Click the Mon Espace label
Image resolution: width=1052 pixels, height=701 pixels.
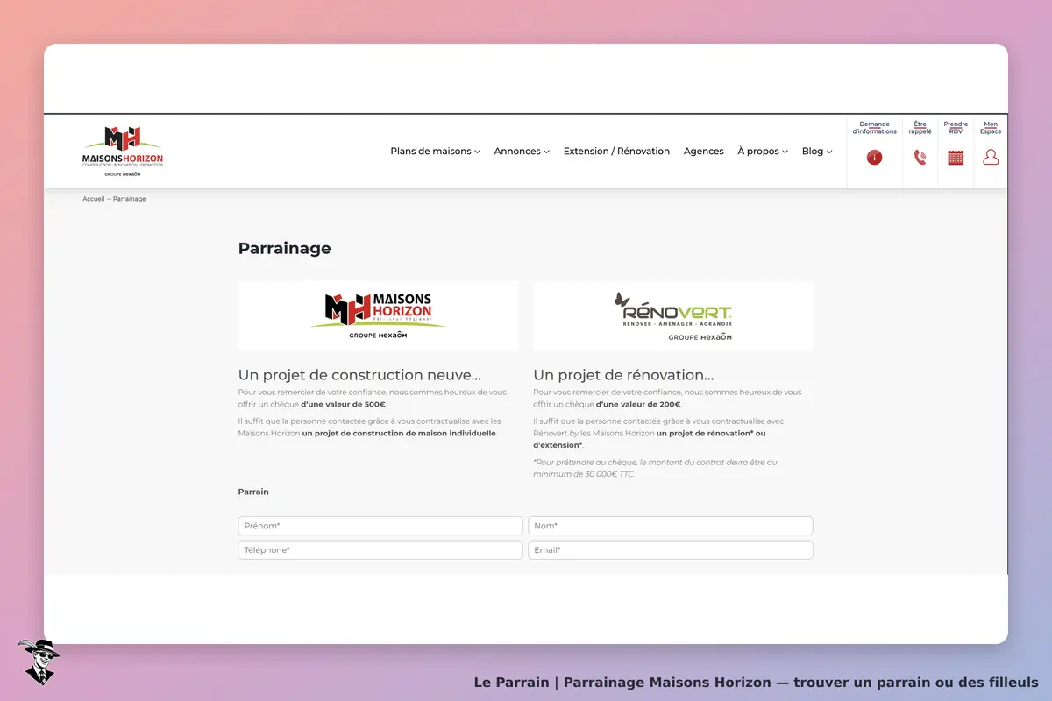pyautogui.click(x=991, y=128)
